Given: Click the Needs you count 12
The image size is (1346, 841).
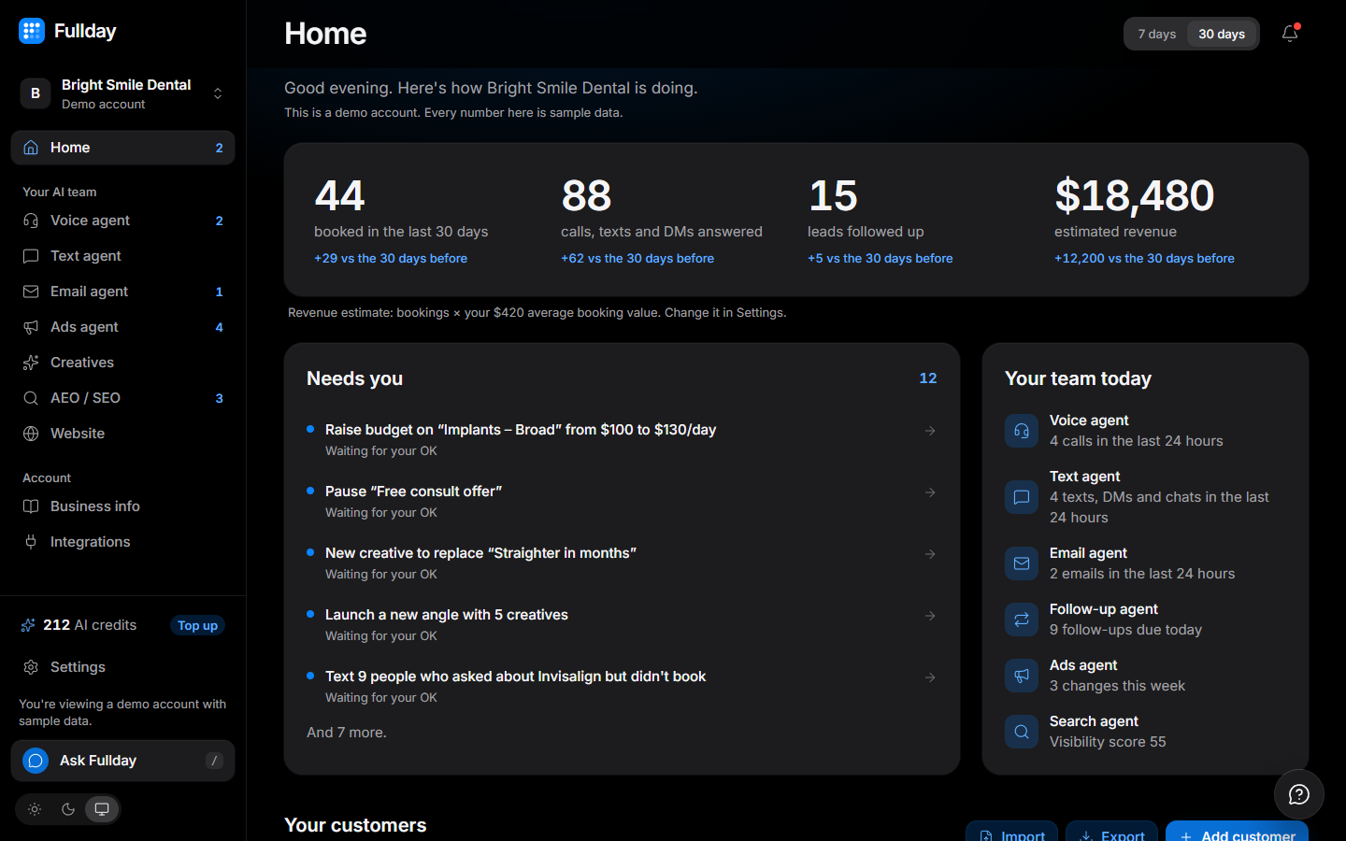Looking at the screenshot, I should coord(928,378).
